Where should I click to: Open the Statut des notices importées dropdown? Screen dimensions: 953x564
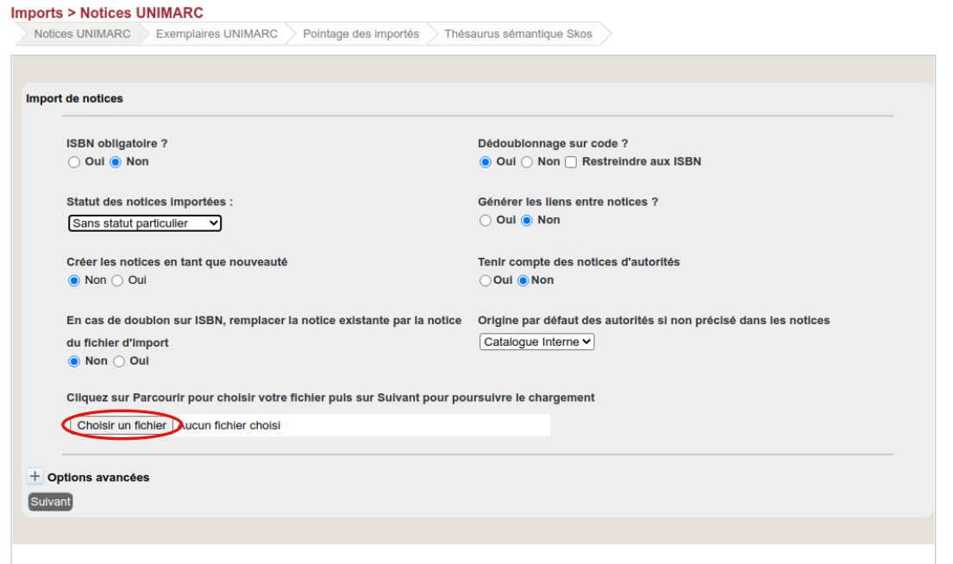point(145,223)
